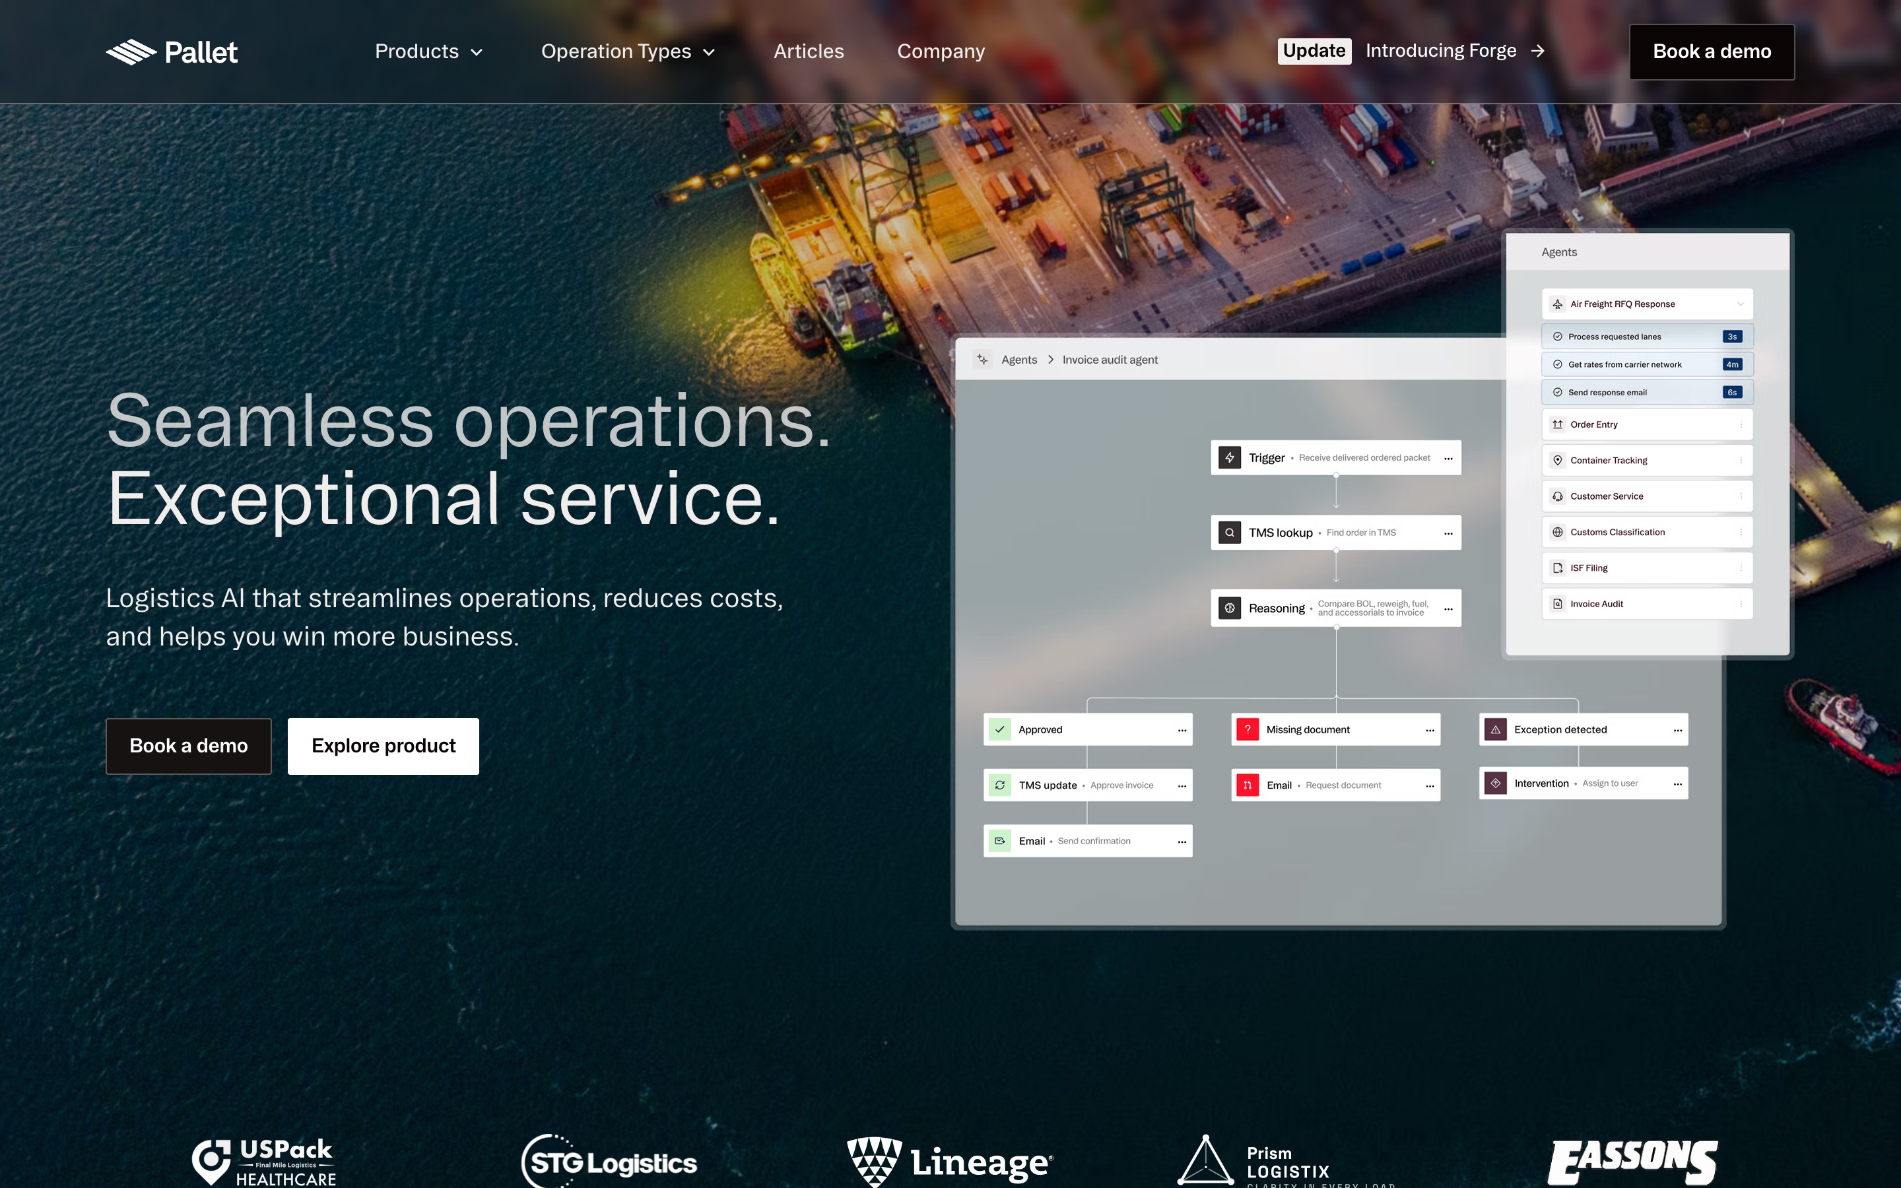
Task: Click the USPack Healthcare logo
Action: coord(264,1162)
